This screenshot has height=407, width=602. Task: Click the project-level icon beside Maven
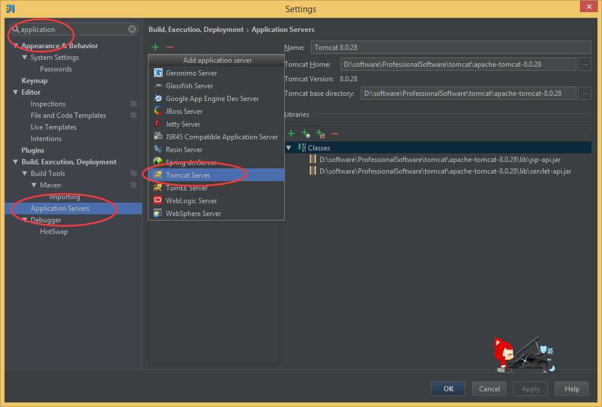[x=133, y=185]
